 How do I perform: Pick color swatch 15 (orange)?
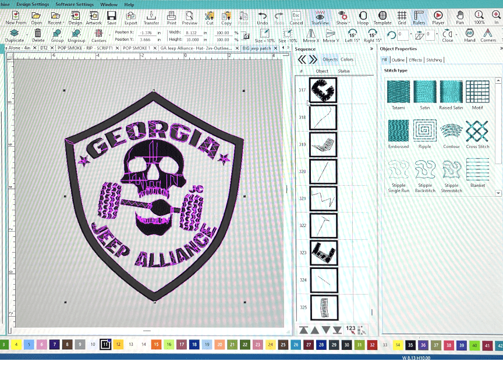click(x=156, y=345)
